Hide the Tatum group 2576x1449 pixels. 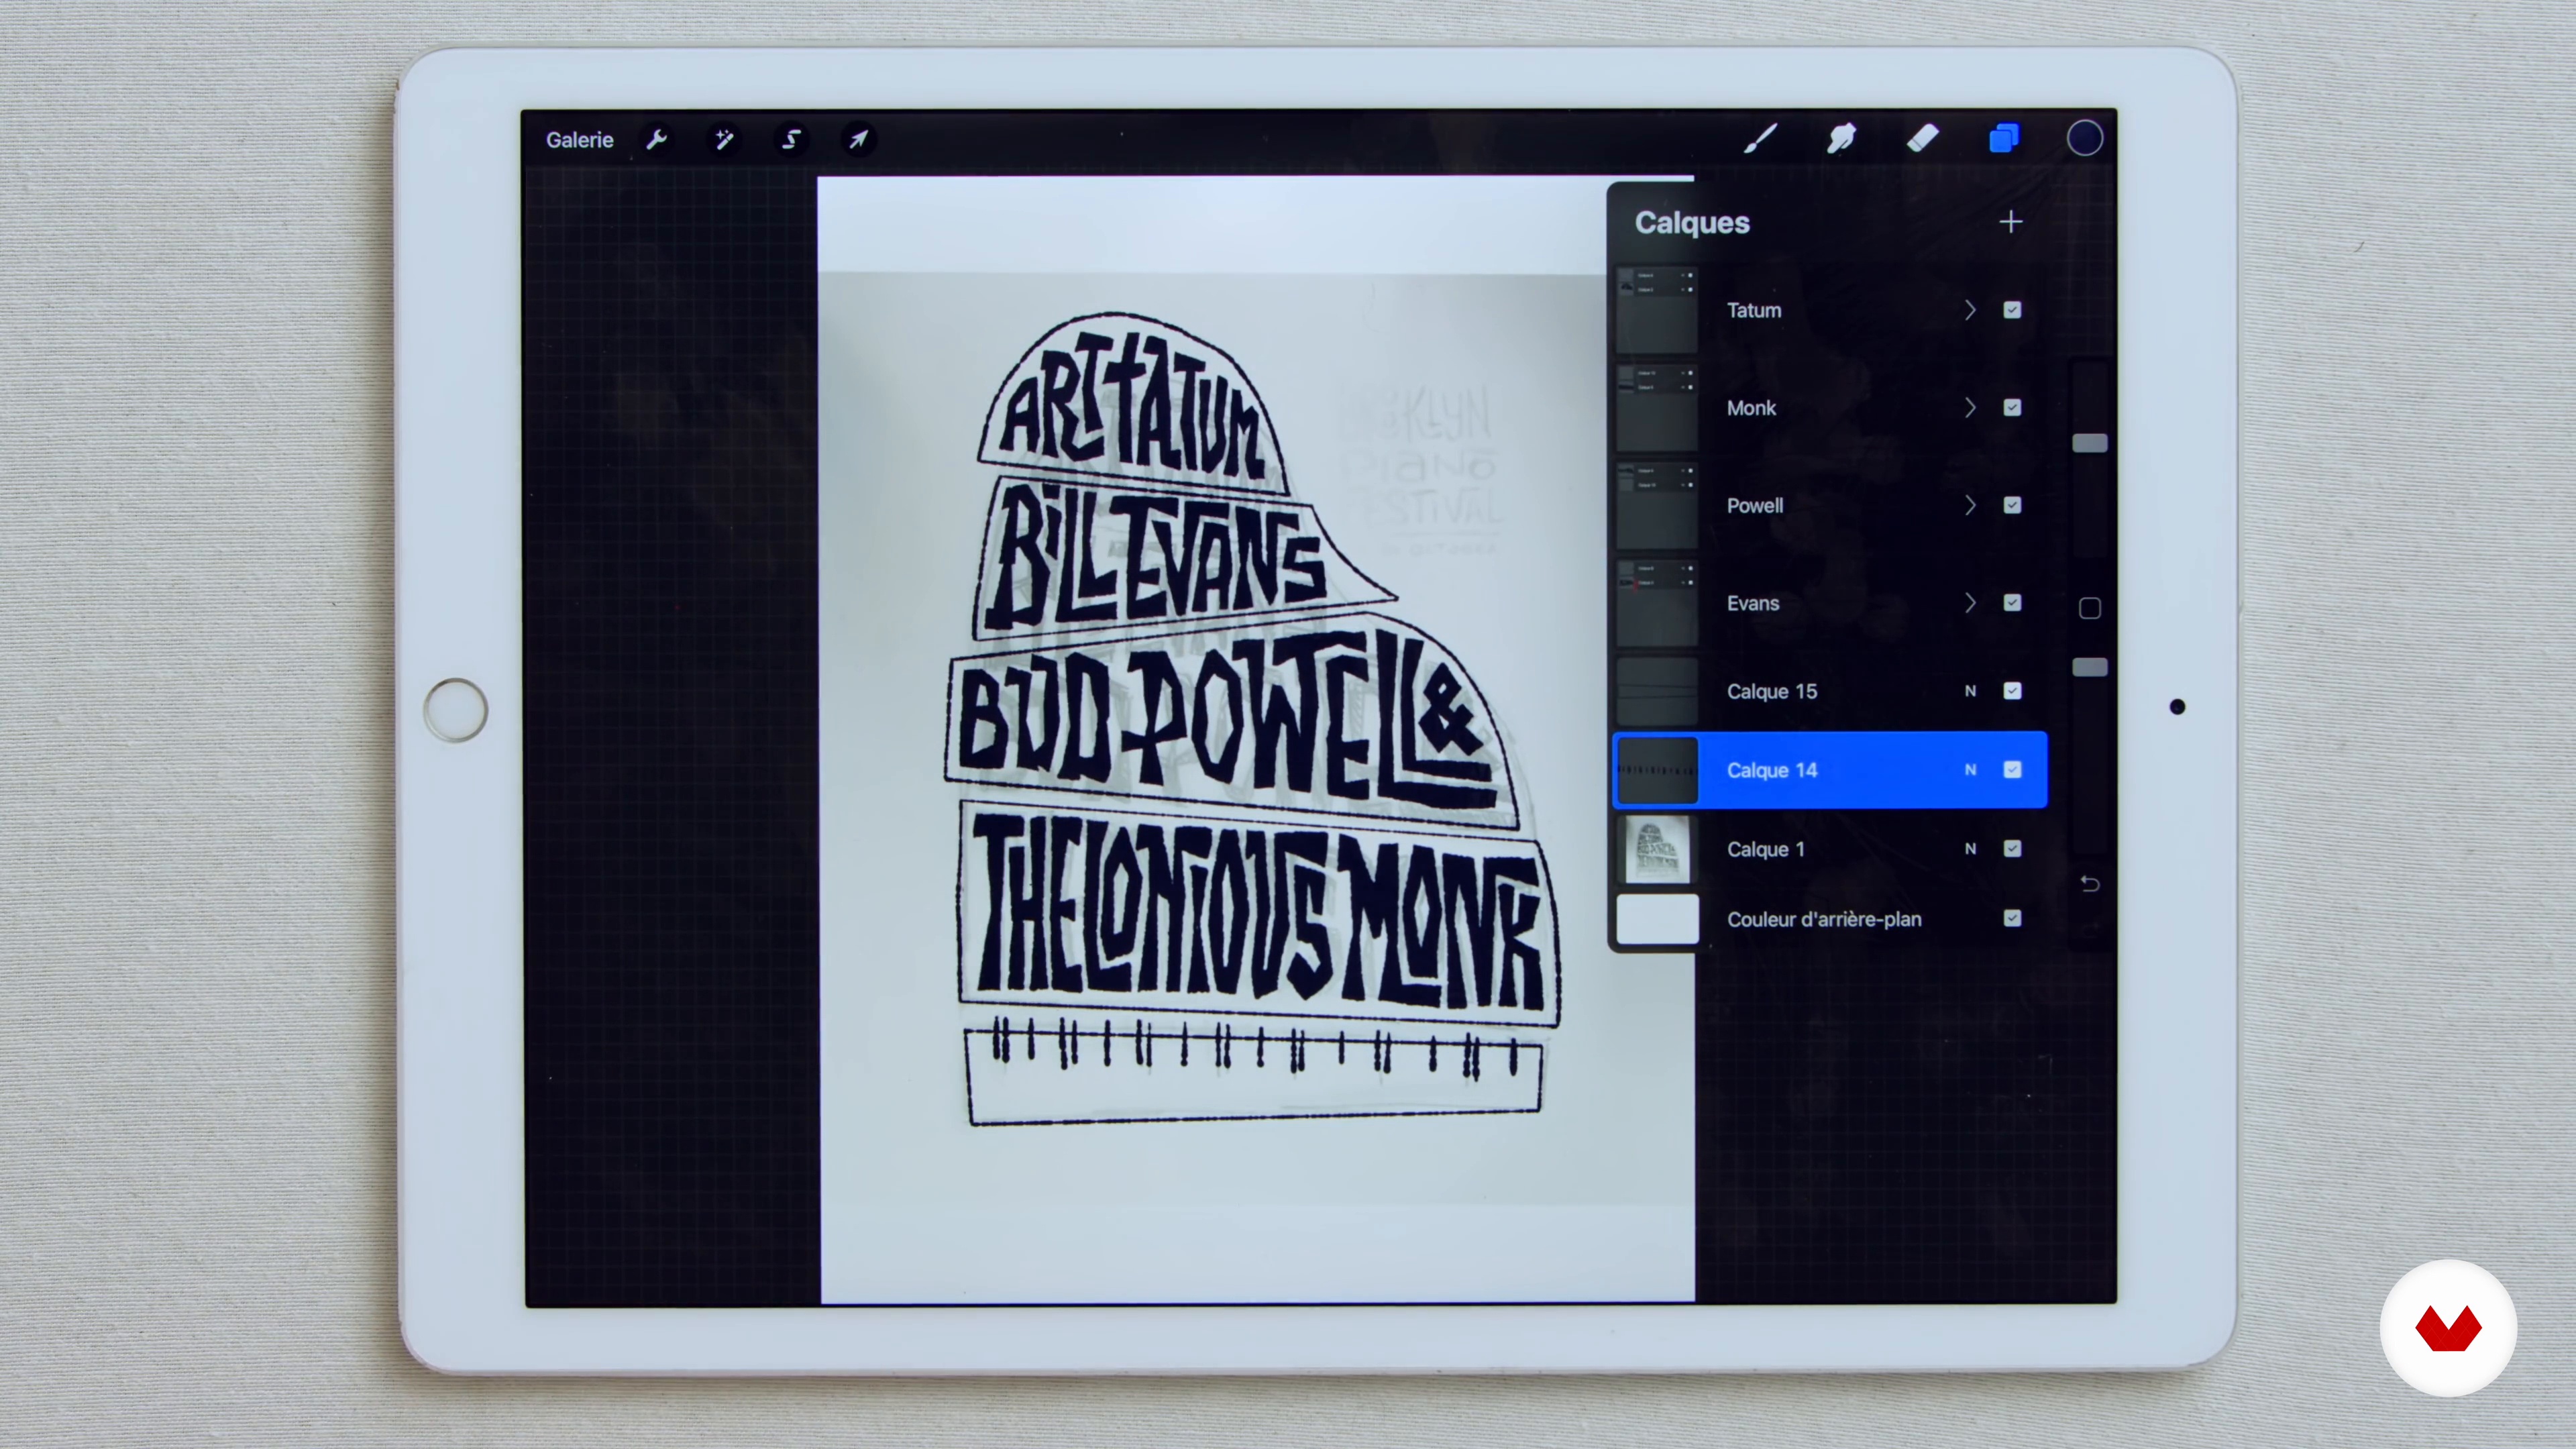2012,310
